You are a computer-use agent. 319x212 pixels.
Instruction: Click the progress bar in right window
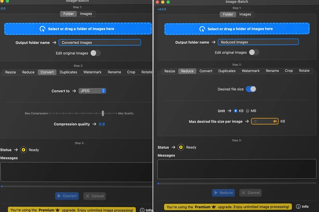tap(237, 183)
